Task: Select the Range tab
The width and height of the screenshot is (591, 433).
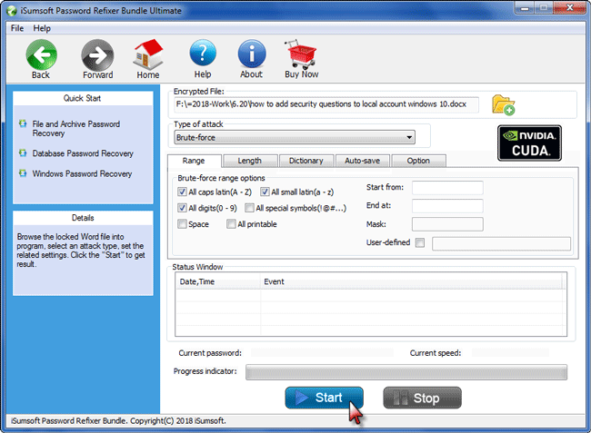Action: [x=194, y=161]
